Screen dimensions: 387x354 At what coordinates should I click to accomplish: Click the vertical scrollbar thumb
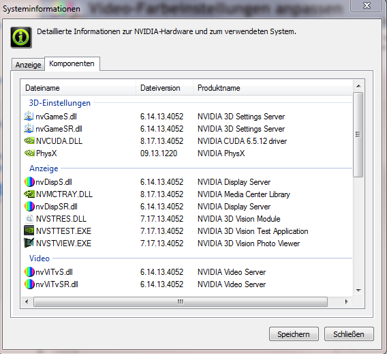tap(358, 134)
